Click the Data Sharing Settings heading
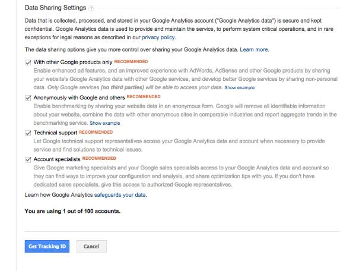 point(55,8)
